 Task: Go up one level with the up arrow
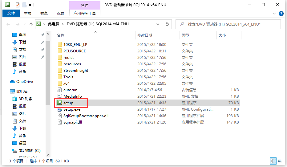point(31,24)
